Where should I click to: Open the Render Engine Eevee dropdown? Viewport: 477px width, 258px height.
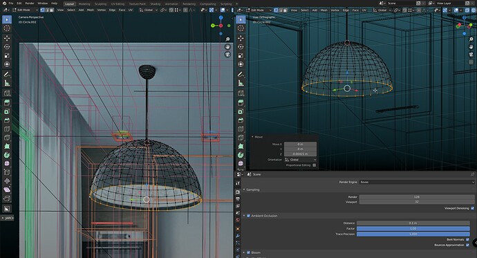[x=417, y=182]
